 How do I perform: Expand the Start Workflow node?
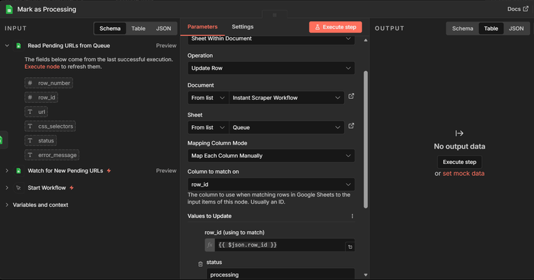coord(7,188)
